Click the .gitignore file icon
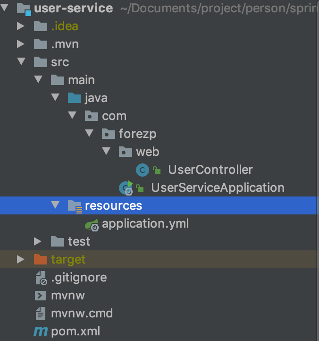This screenshot has width=319, height=341. point(41,278)
